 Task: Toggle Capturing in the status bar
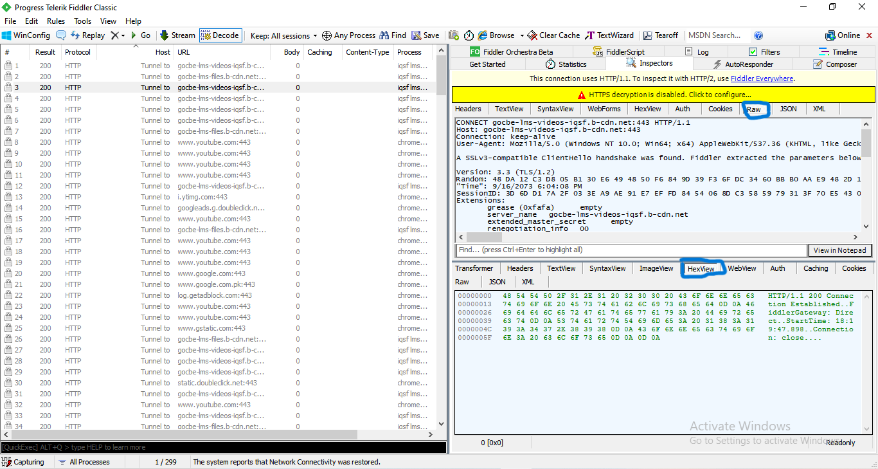(x=23, y=462)
